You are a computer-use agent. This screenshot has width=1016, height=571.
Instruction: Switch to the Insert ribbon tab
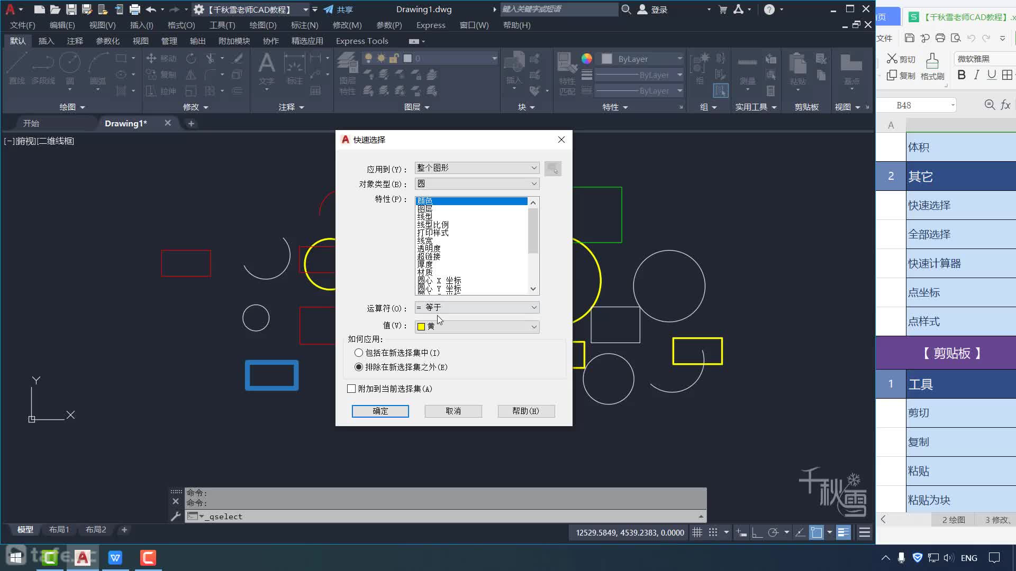point(46,41)
